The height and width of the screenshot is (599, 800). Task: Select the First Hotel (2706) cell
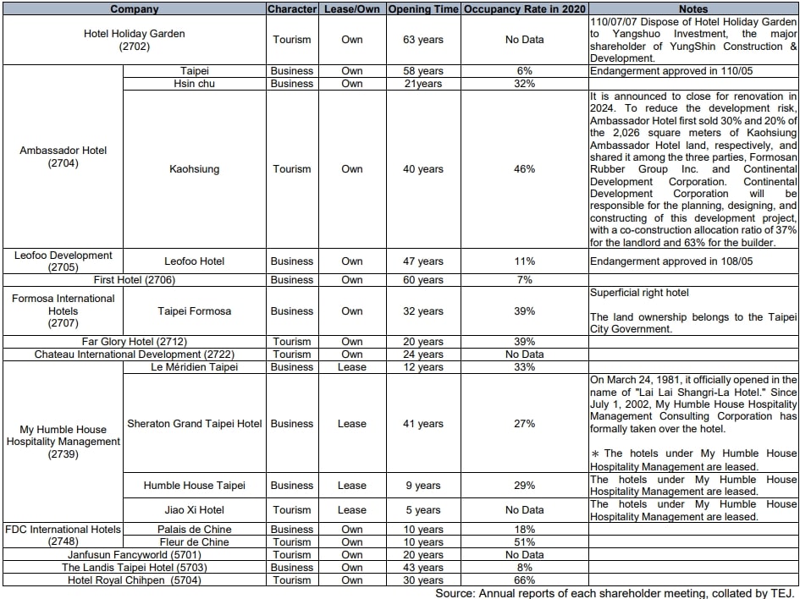pyautogui.click(x=134, y=280)
